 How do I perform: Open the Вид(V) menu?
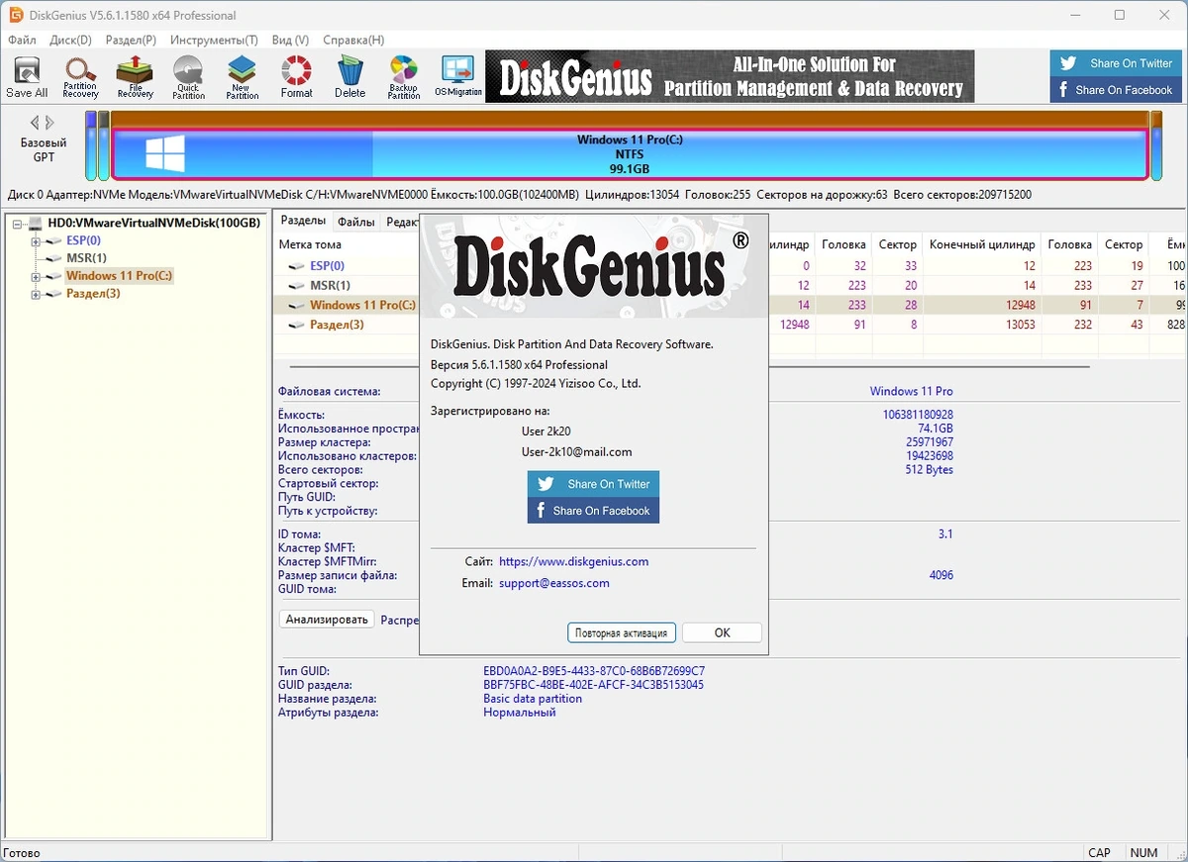coord(290,41)
